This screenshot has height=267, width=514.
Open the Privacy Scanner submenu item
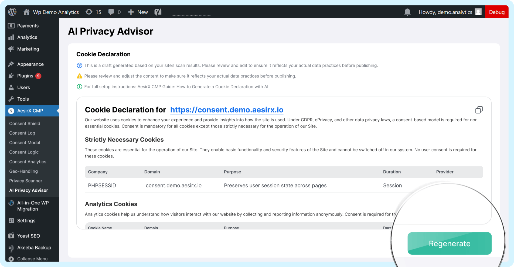pos(26,181)
